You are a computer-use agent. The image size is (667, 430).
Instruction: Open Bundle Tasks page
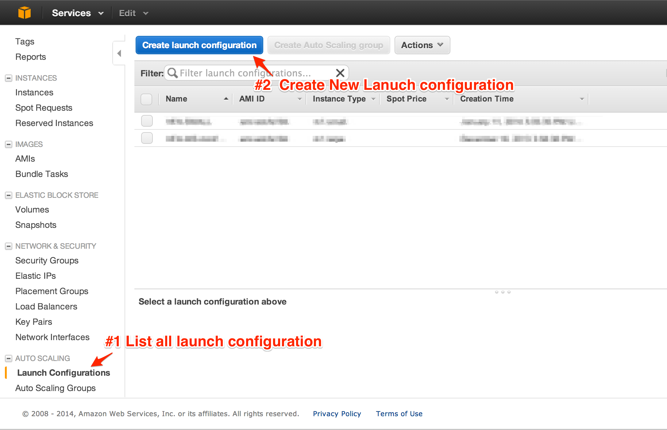42,174
